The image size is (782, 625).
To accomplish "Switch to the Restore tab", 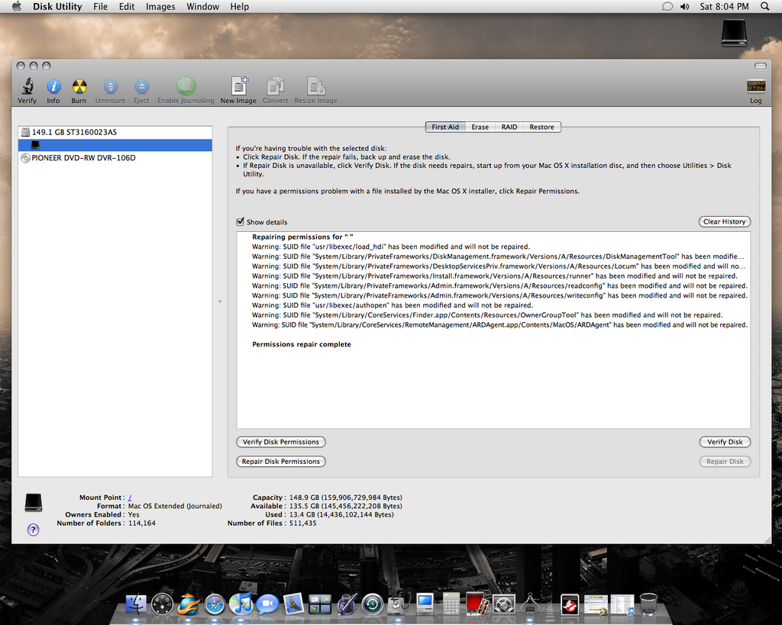I will [x=542, y=127].
